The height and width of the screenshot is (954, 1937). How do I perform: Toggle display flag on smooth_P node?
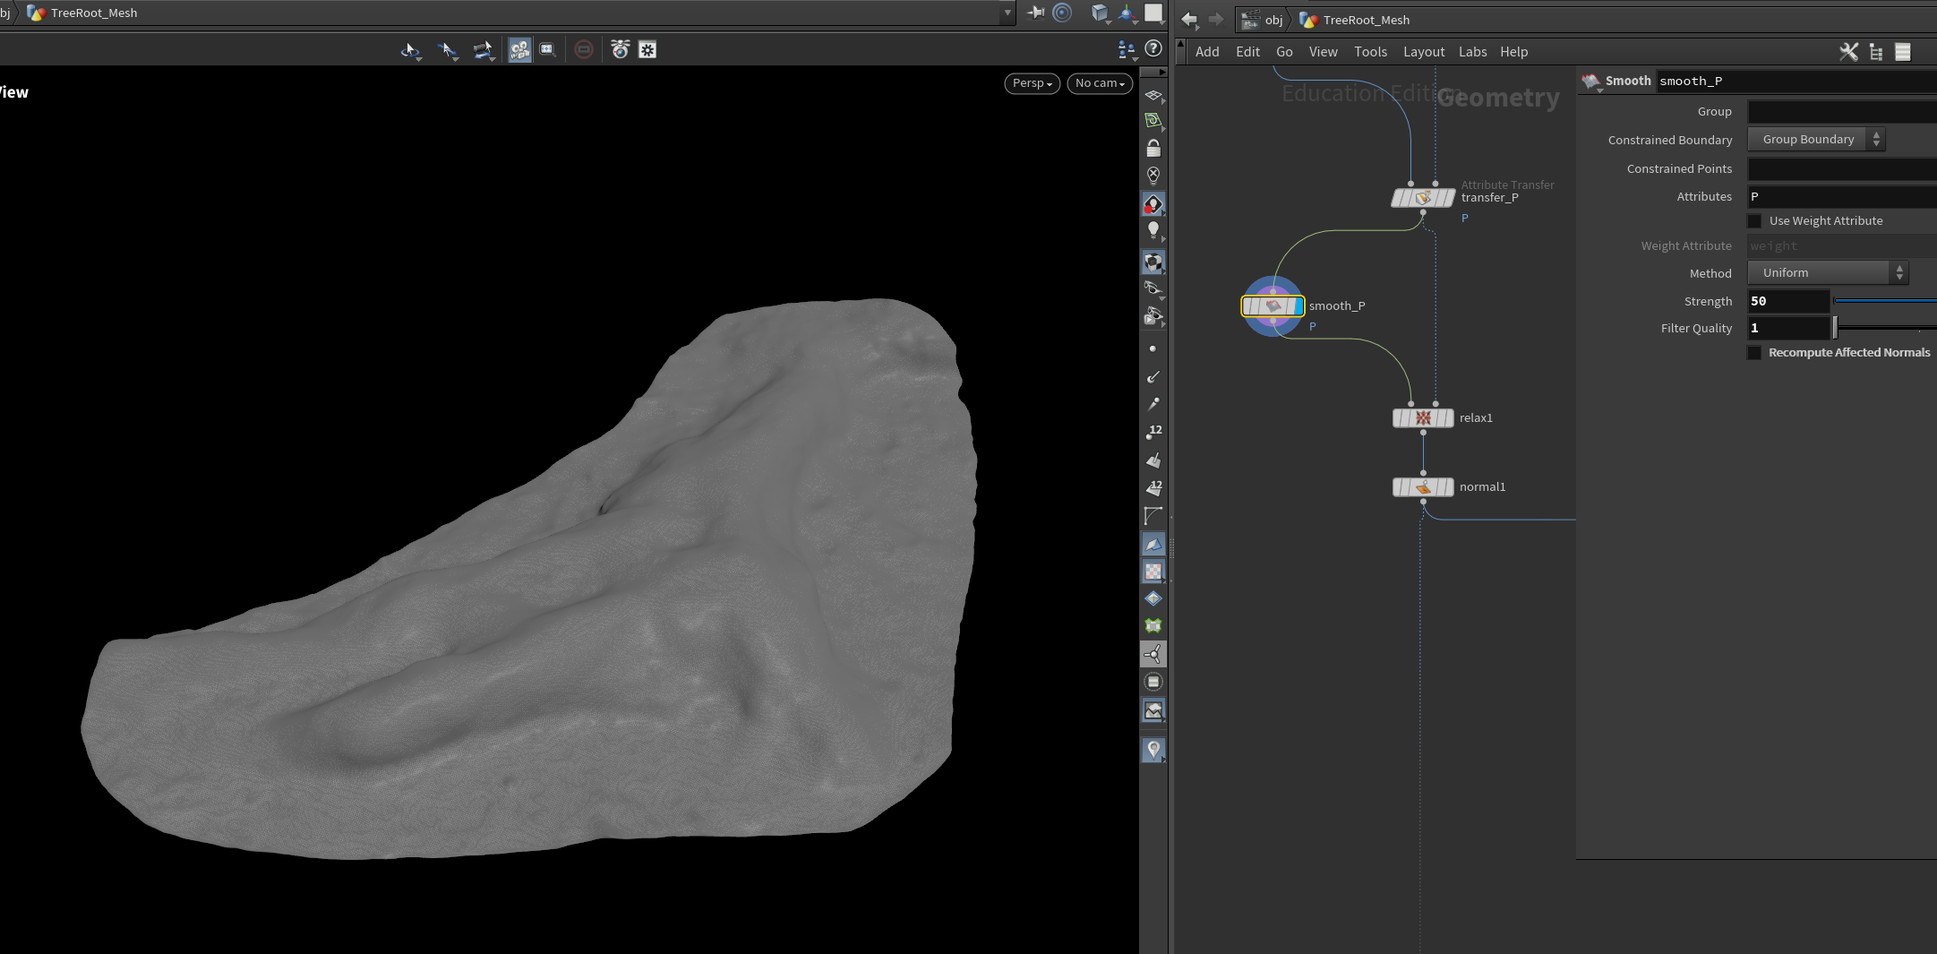point(1298,306)
